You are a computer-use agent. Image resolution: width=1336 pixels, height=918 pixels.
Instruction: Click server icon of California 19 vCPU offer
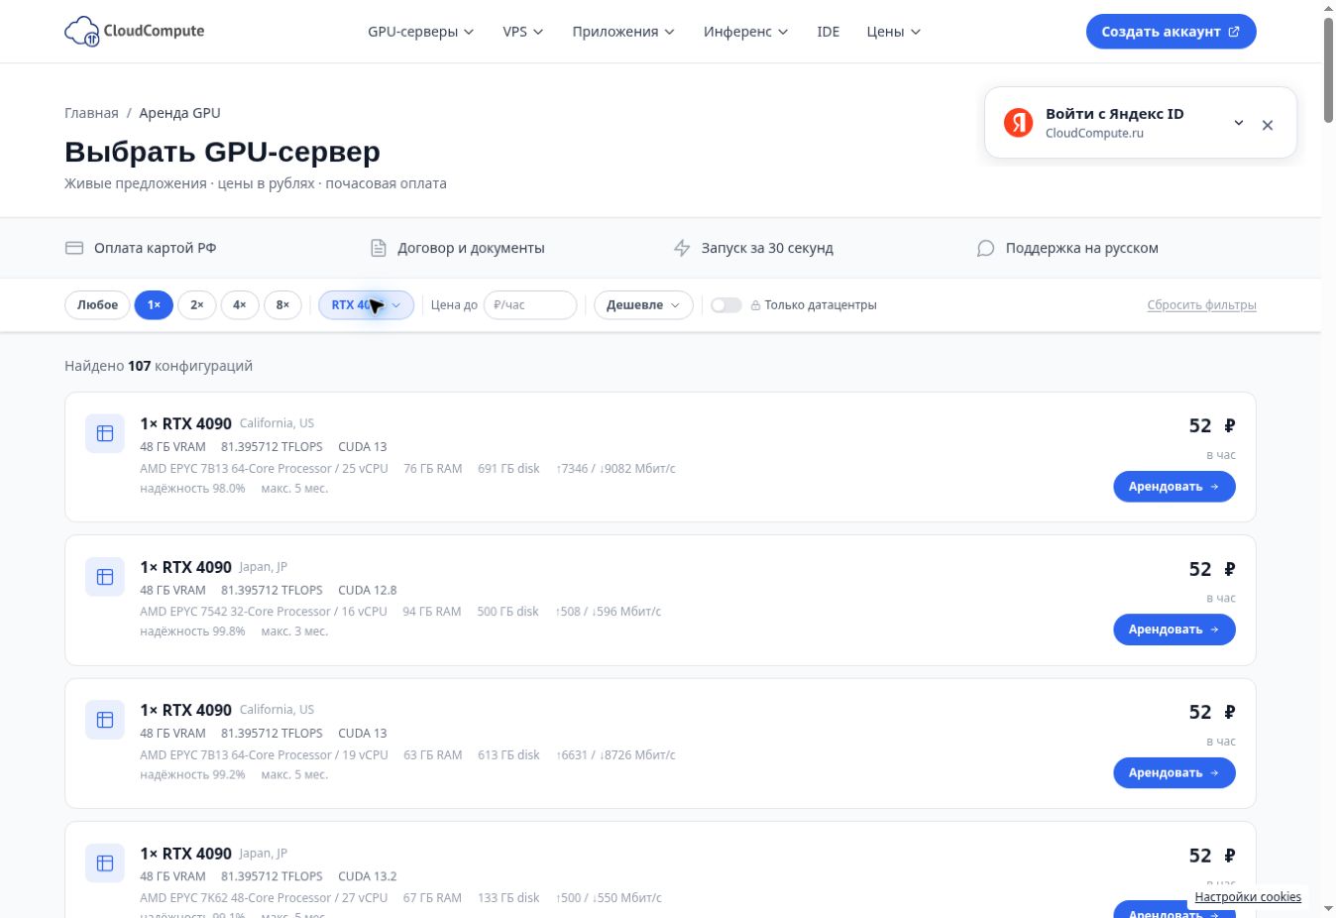(105, 720)
